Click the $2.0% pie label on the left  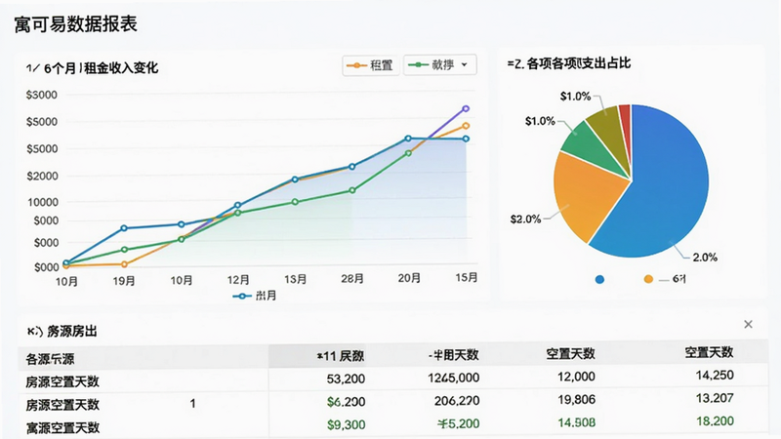(x=525, y=219)
